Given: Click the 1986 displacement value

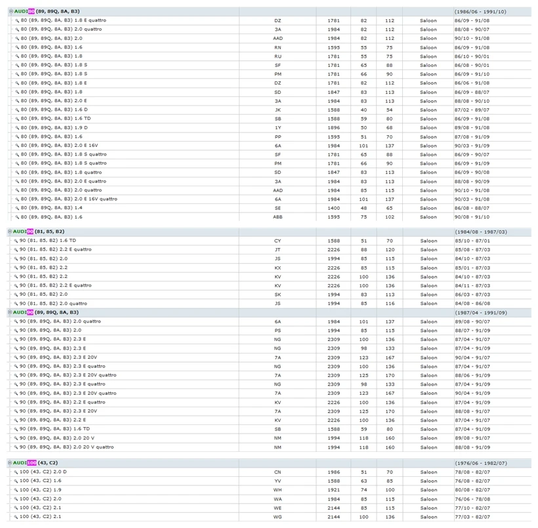Looking at the screenshot, I should tap(333, 472).
